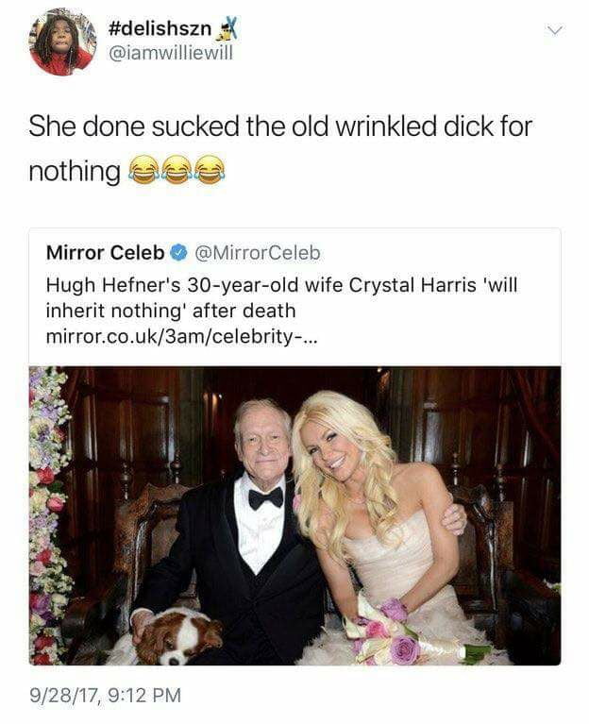Click the blue verified badge next to Mirror Celeb
589x724 pixels.
coord(178,253)
